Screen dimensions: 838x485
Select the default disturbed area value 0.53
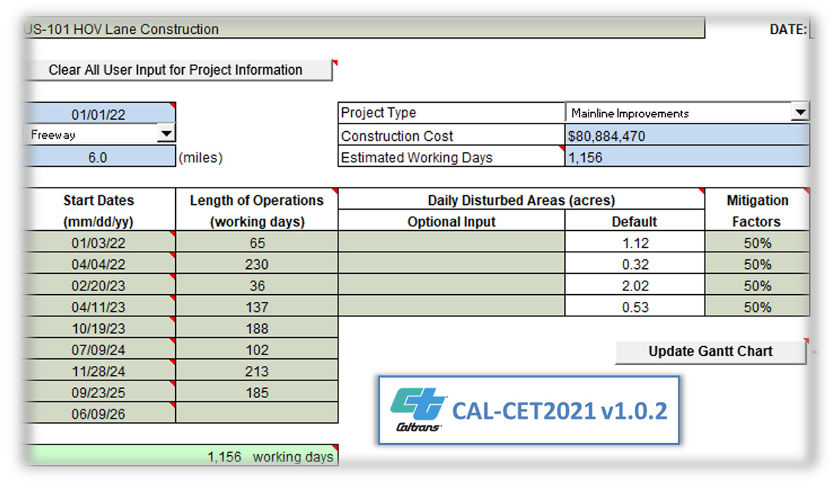point(635,307)
